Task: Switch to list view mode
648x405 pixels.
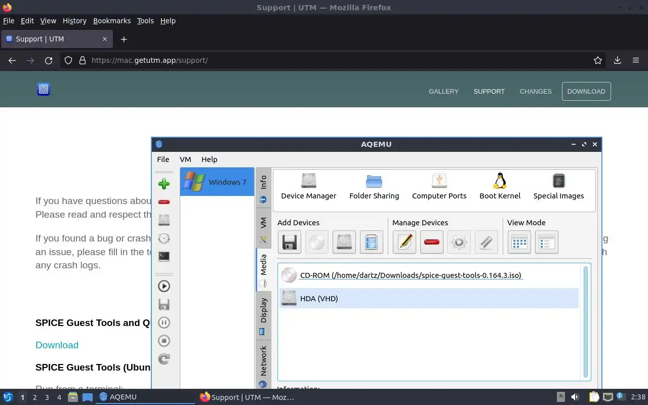Action: [x=547, y=242]
